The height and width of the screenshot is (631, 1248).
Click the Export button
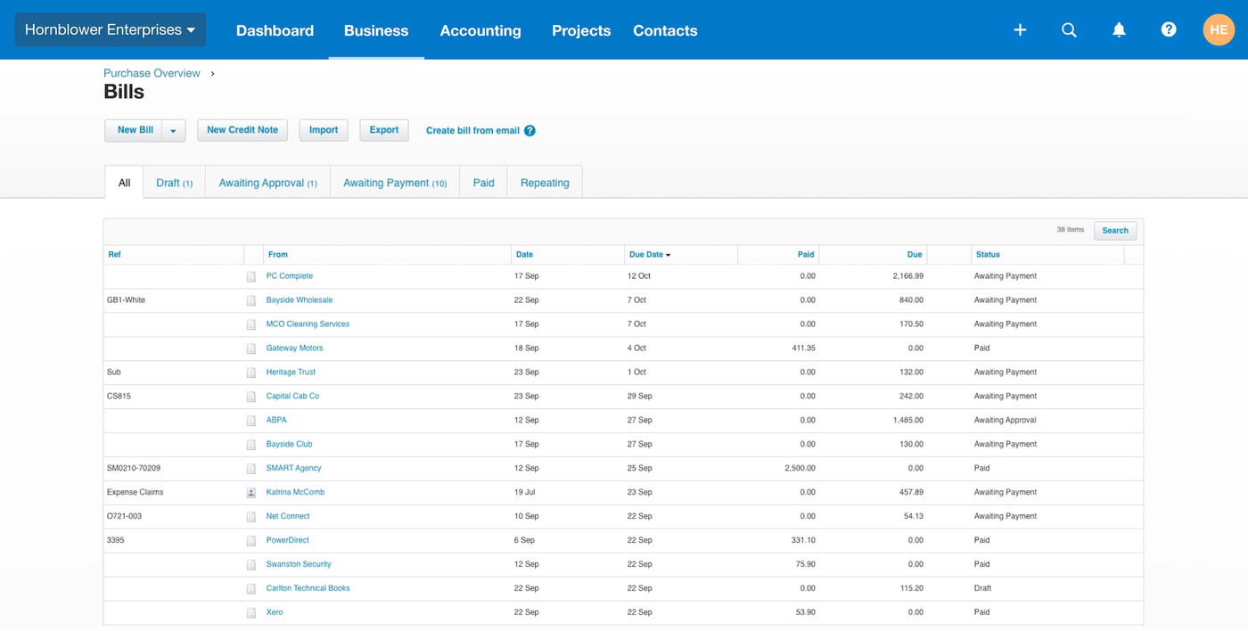click(384, 130)
